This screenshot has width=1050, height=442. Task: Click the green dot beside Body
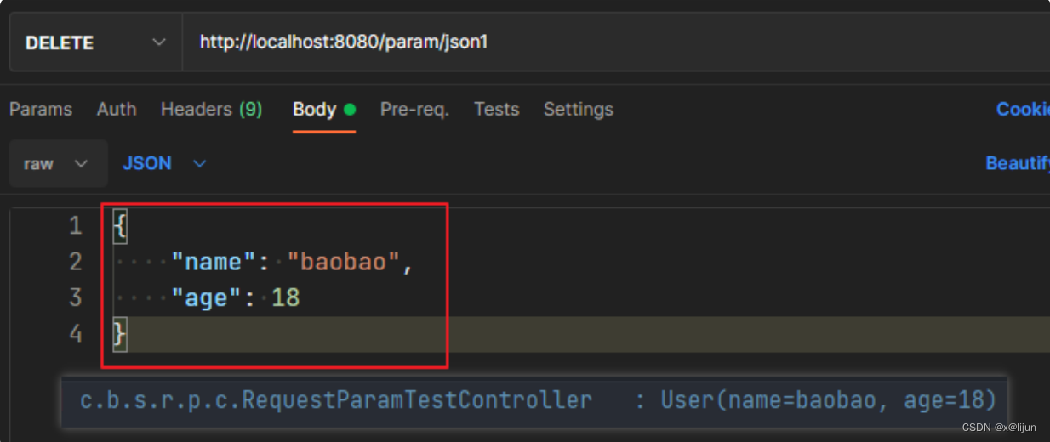[x=349, y=110]
